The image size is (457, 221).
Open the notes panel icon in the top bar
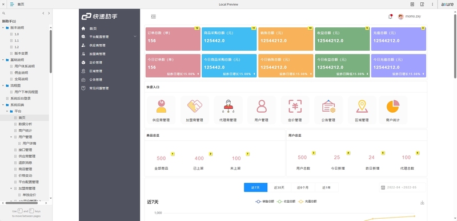[412, 5]
